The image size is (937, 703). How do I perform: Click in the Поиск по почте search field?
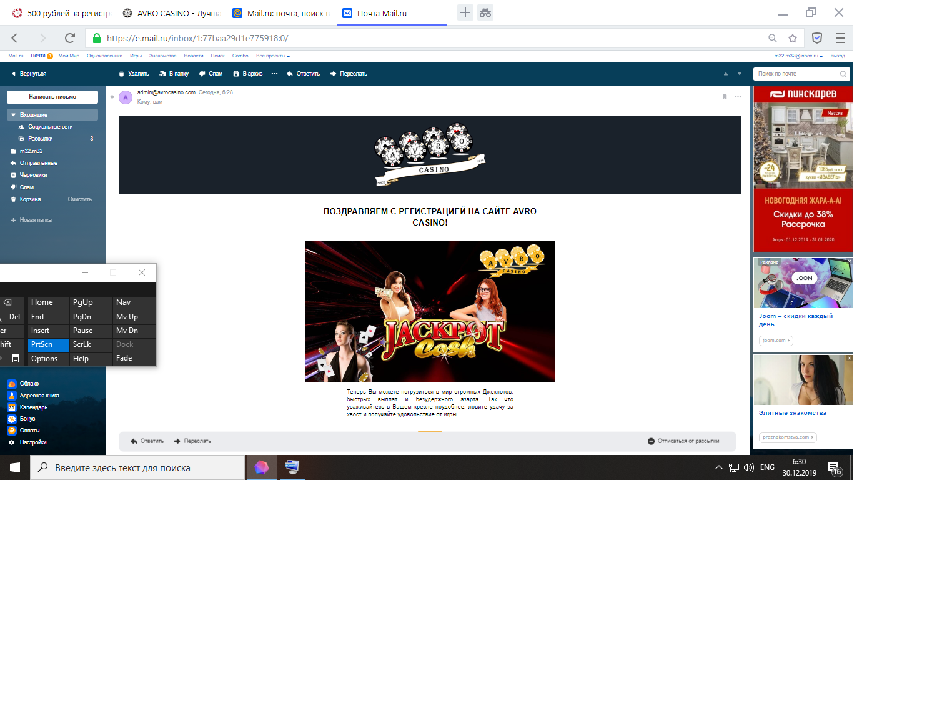(801, 74)
